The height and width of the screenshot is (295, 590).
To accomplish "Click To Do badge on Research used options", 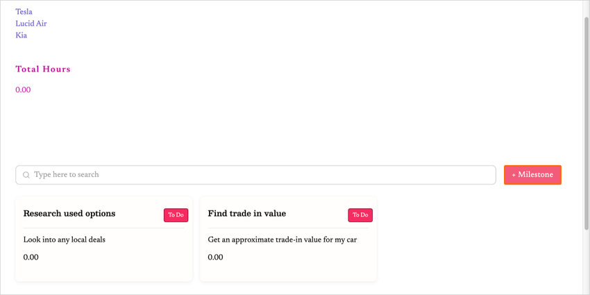I will point(176,215).
